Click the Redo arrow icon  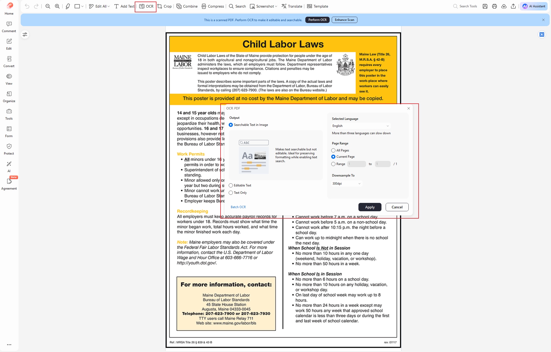pyautogui.click(x=36, y=6)
